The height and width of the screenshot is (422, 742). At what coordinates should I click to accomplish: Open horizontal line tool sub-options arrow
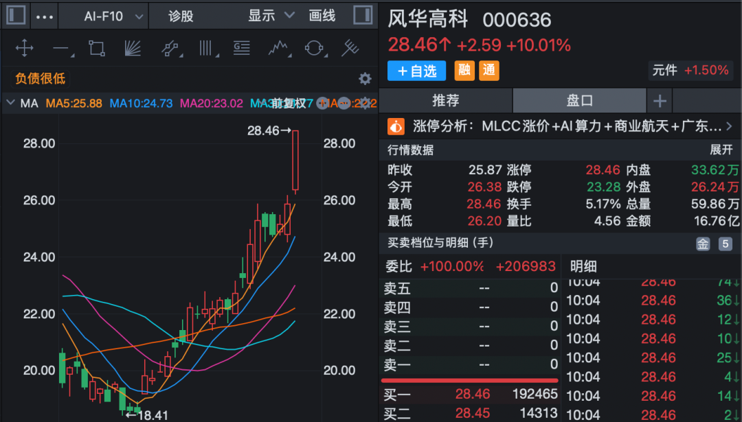72,56
